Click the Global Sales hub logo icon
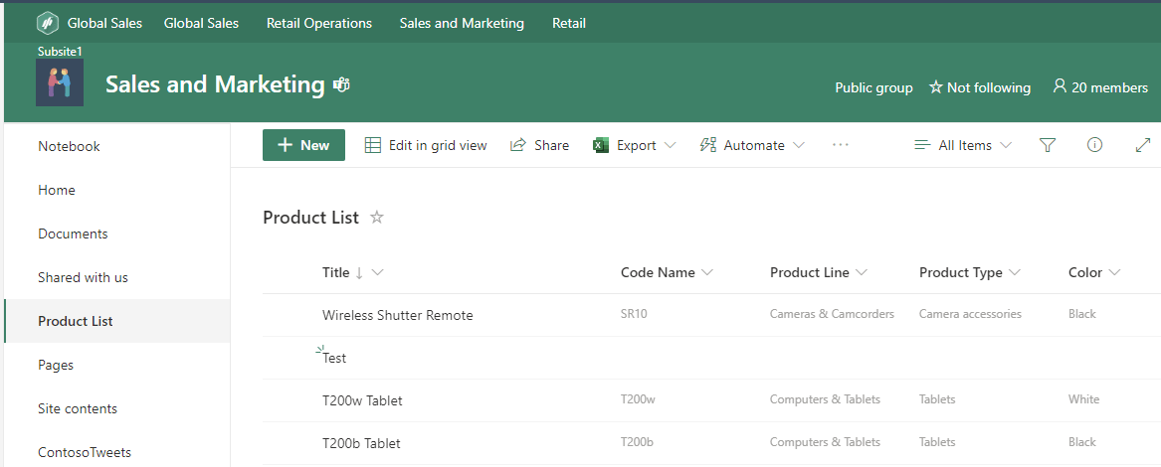 click(x=48, y=23)
